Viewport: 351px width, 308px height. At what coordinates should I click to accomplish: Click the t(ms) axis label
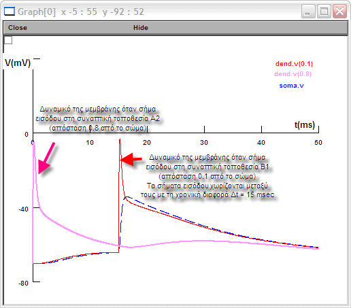[305, 124]
